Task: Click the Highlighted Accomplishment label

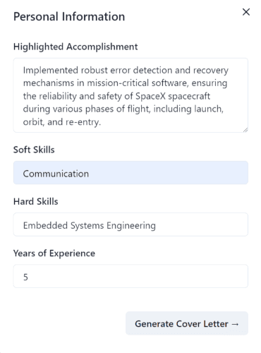Action: [x=75, y=47]
